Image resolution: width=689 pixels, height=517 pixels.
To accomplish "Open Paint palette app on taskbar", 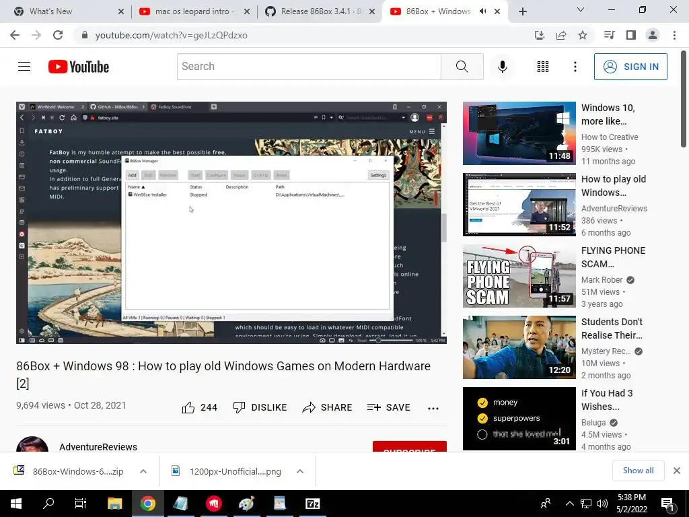I will pos(246,504).
